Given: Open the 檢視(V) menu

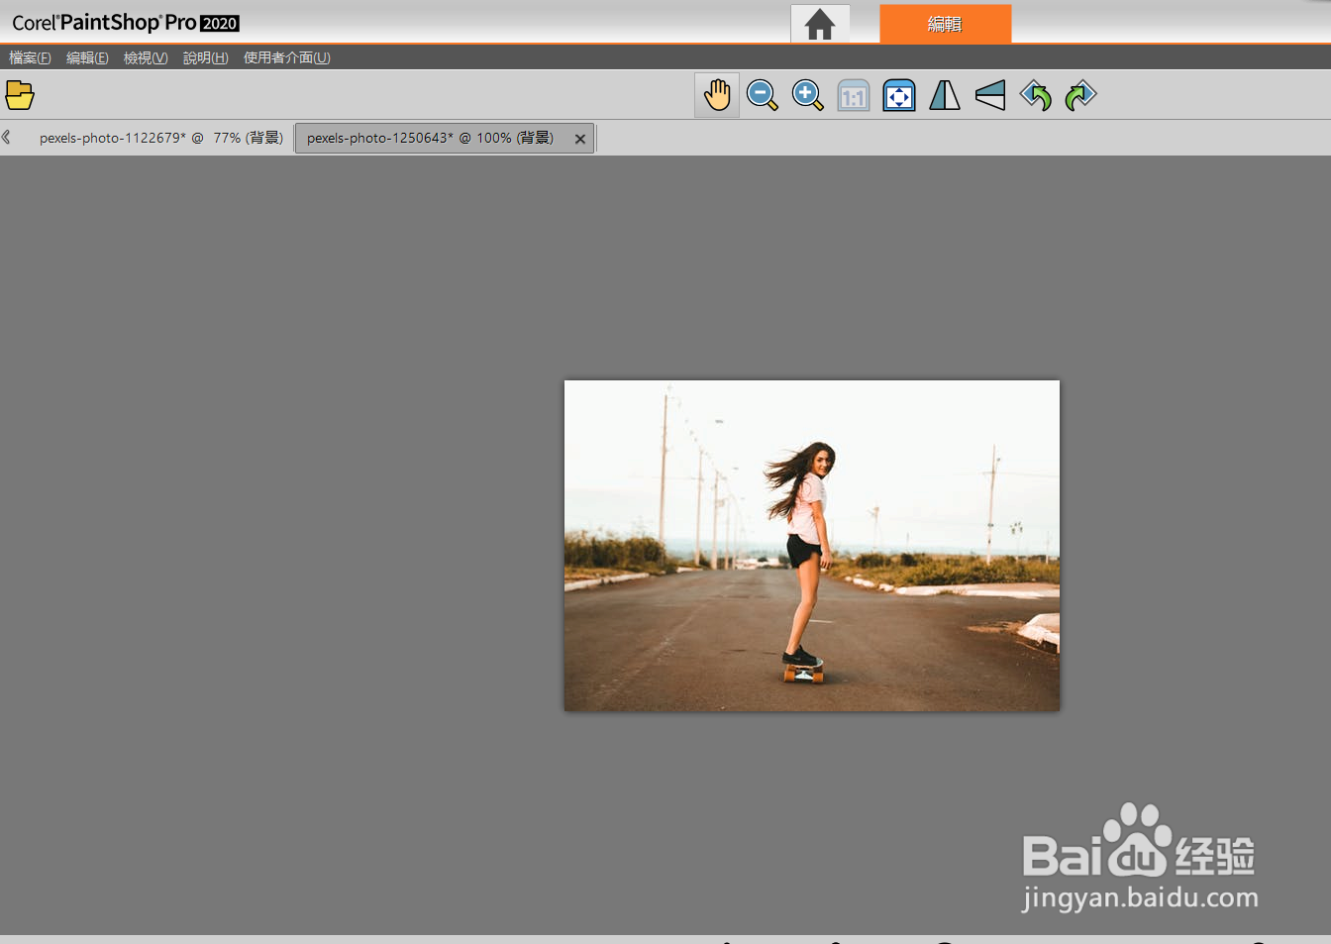Looking at the screenshot, I should 146,57.
